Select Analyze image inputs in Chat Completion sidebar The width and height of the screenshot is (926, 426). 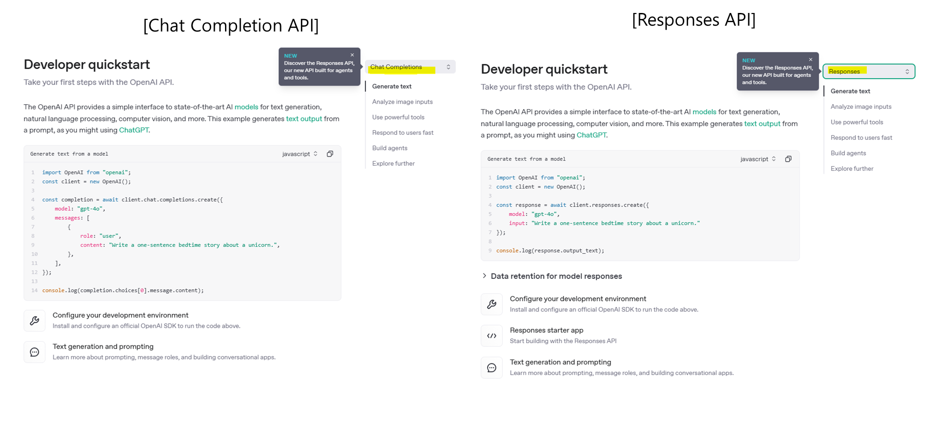click(402, 102)
